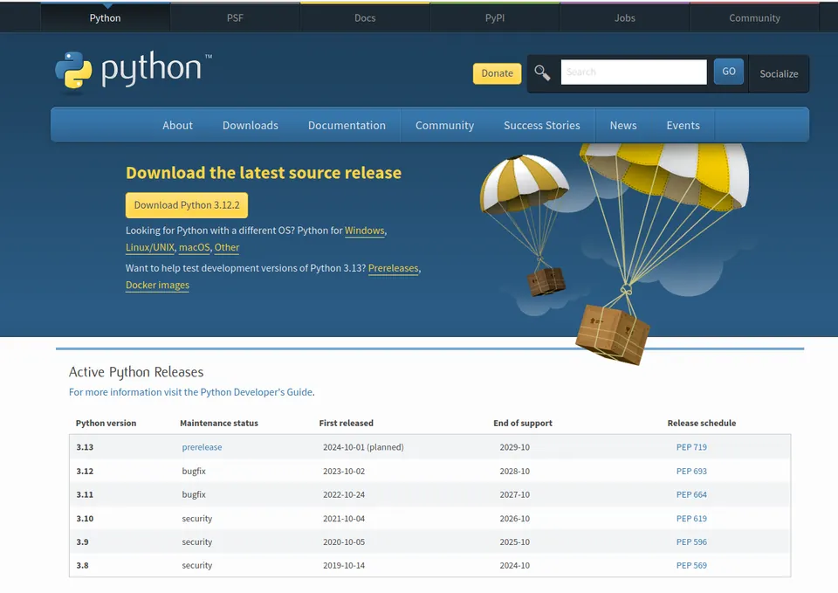This screenshot has height=593, width=838.
Task: Open the About navigation menu
Action: coord(177,125)
